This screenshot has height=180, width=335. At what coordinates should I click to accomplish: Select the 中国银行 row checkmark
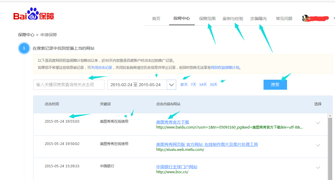[318, 168]
